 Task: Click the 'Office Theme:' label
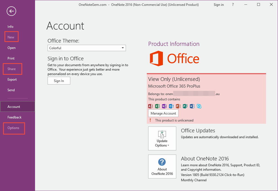(63, 41)
